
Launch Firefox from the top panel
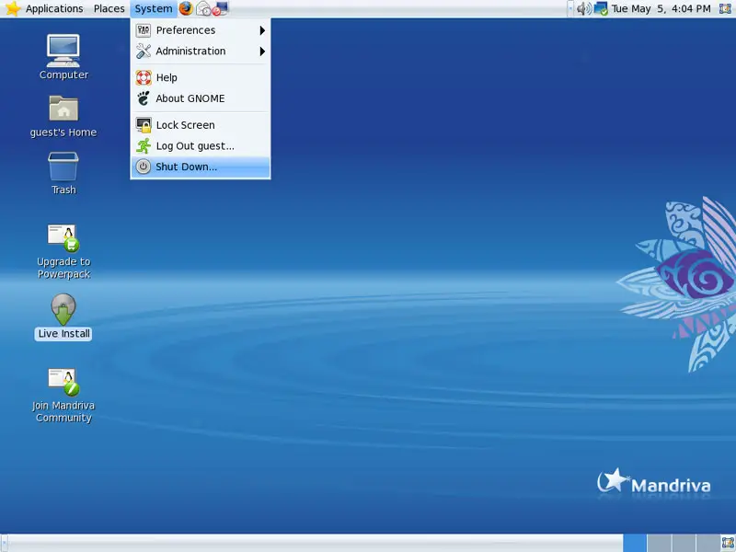pyautogui.click(x=186, y=8)
